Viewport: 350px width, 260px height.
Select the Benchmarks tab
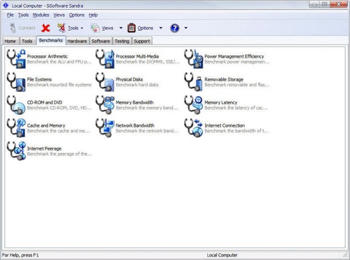click(x=51, y=41)
